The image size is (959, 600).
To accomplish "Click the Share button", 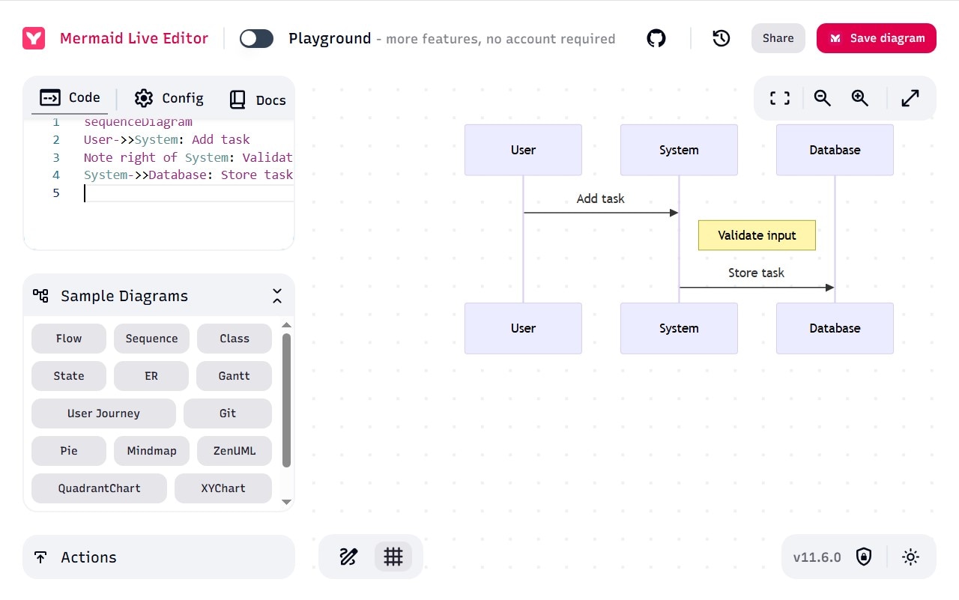I will pyautogui.click(x=778, y=38).
